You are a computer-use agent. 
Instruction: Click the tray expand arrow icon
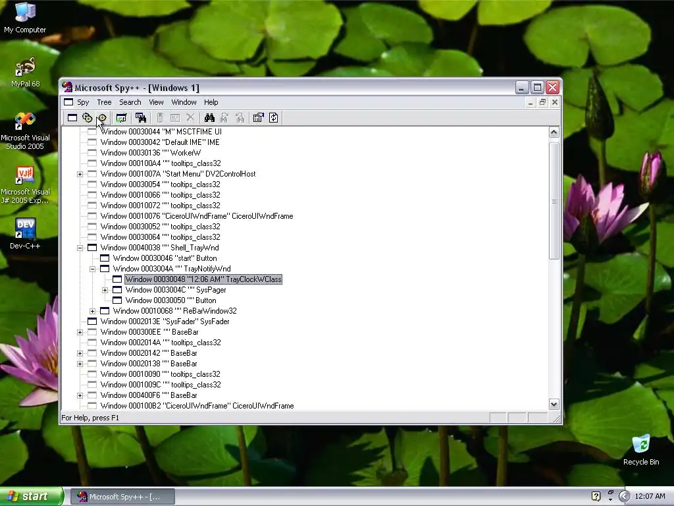point(624,496)
